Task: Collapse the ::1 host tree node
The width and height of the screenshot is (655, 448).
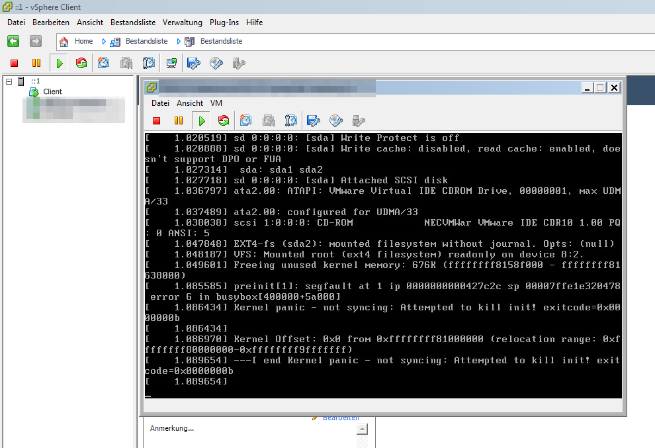Action: point(9,81)
